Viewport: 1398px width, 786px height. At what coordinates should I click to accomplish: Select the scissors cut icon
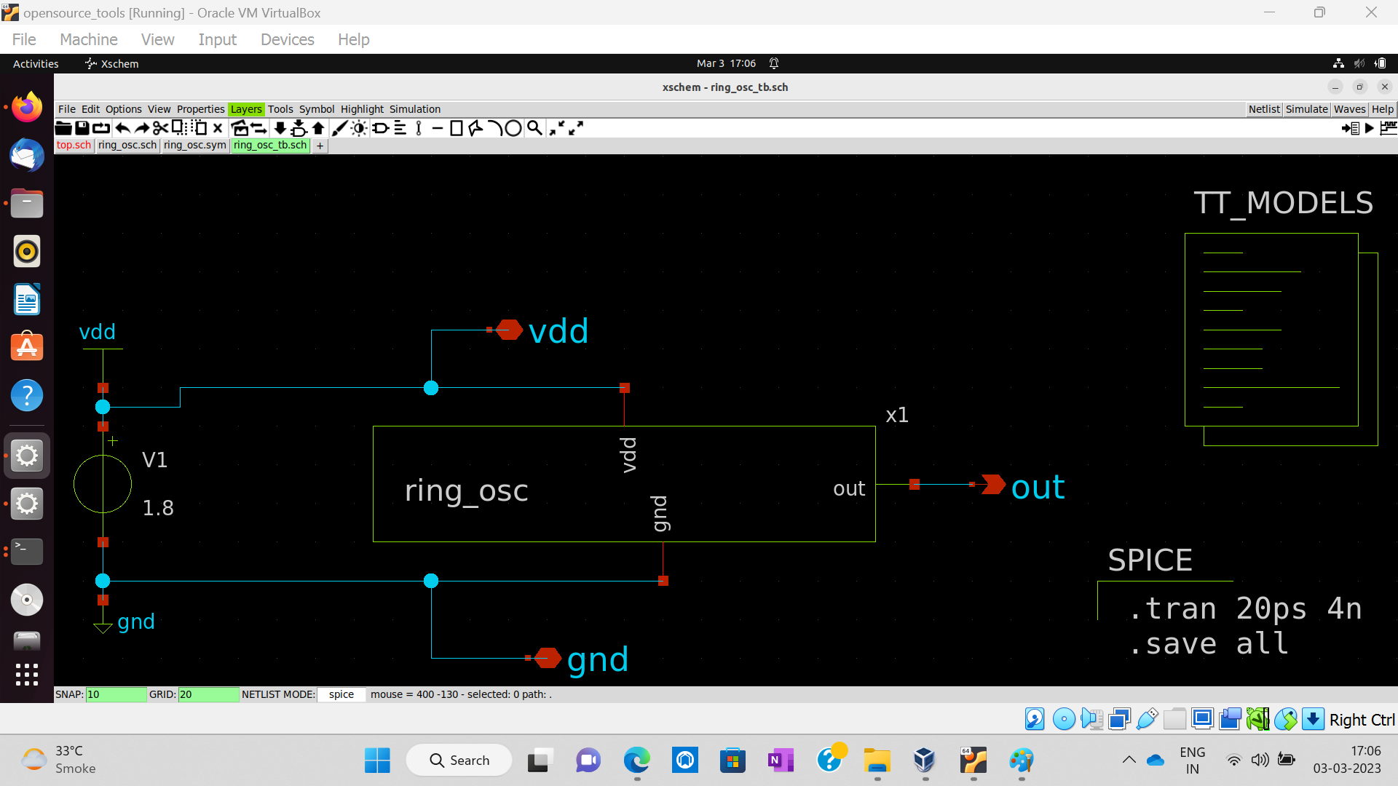pyautogui.click(x=160, y=128)
